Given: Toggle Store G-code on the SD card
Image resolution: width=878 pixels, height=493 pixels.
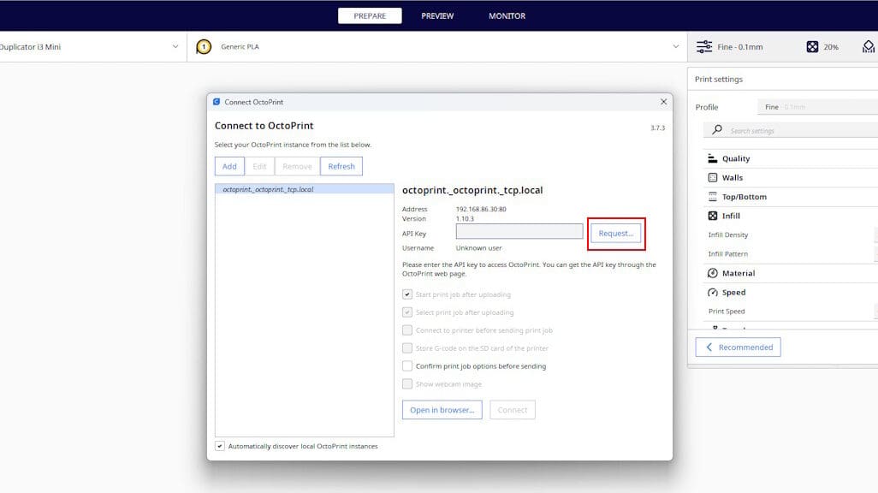Looking at the screenshot, I should [x=407, y=347].
